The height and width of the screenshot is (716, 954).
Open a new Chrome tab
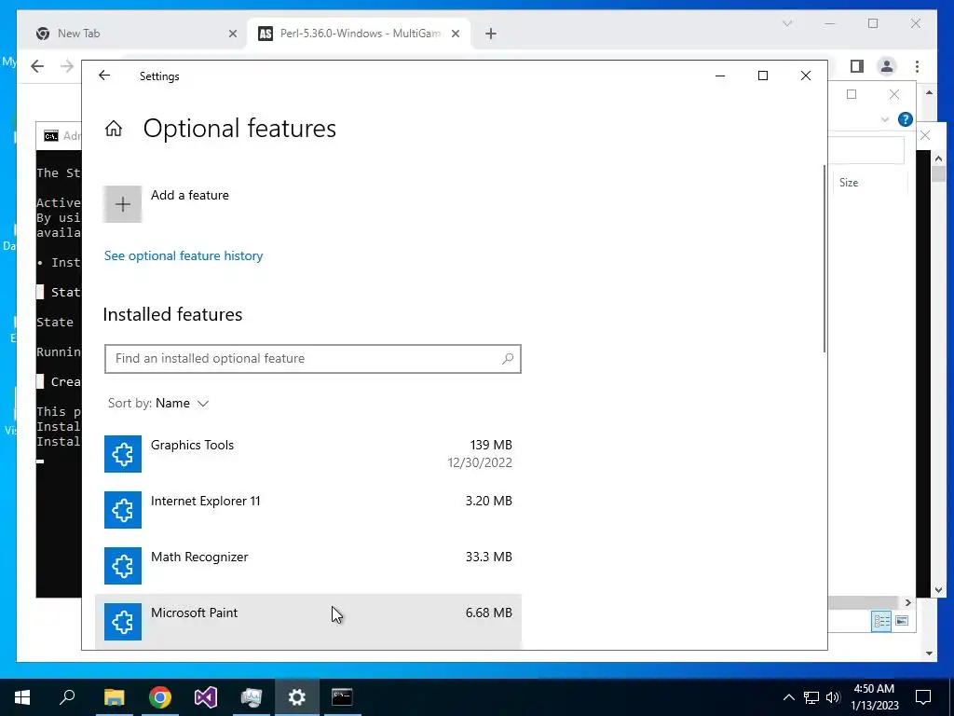(x=491, y=34)
